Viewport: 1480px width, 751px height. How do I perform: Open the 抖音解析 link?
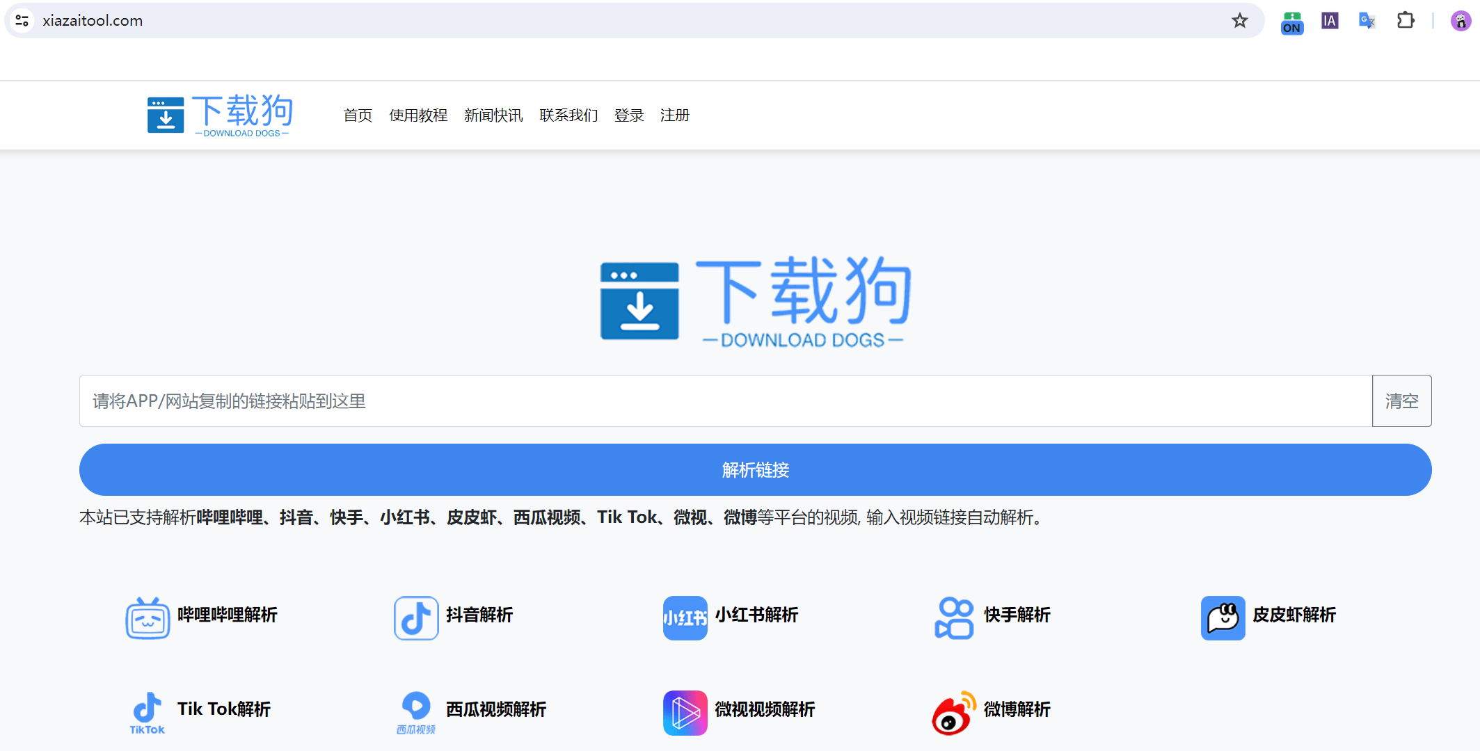(x=479, y=615)
